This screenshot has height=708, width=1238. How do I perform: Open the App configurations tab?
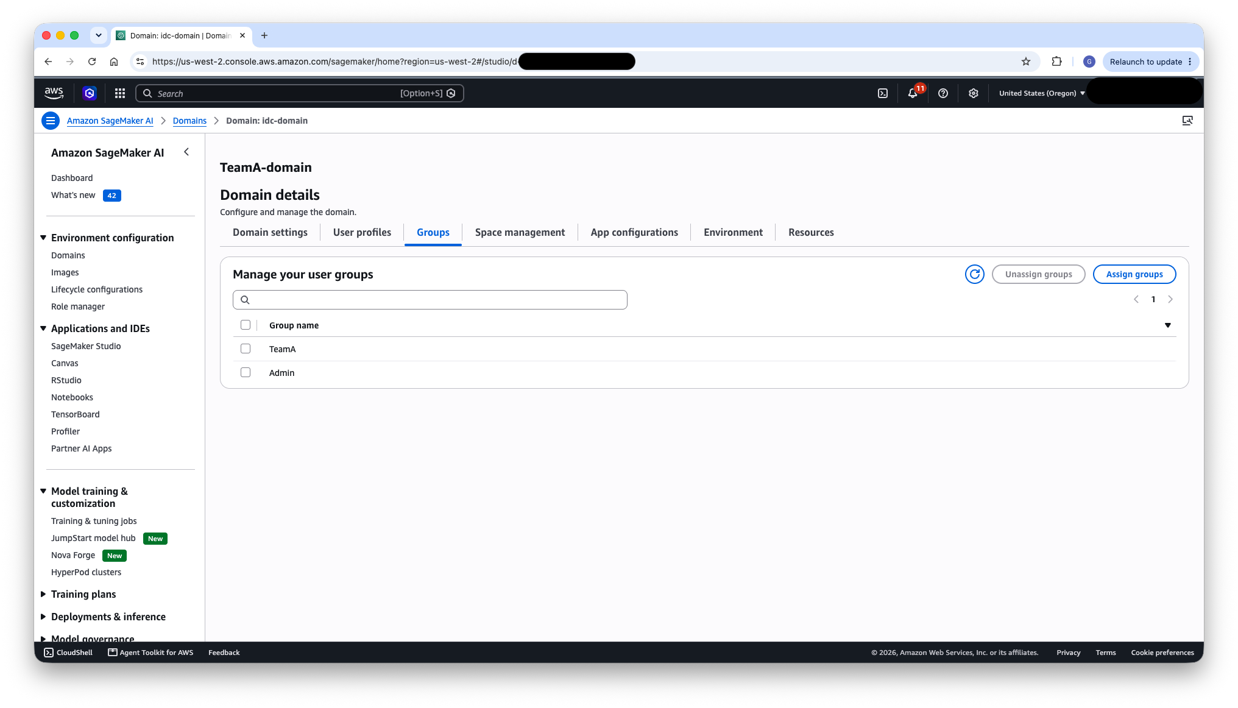click(x=634, y=232)
